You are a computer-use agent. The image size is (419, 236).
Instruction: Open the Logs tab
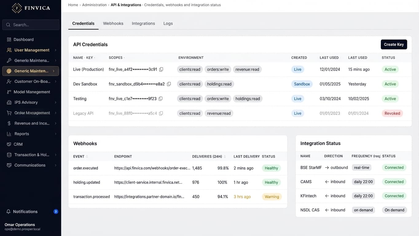click(168, 23)
